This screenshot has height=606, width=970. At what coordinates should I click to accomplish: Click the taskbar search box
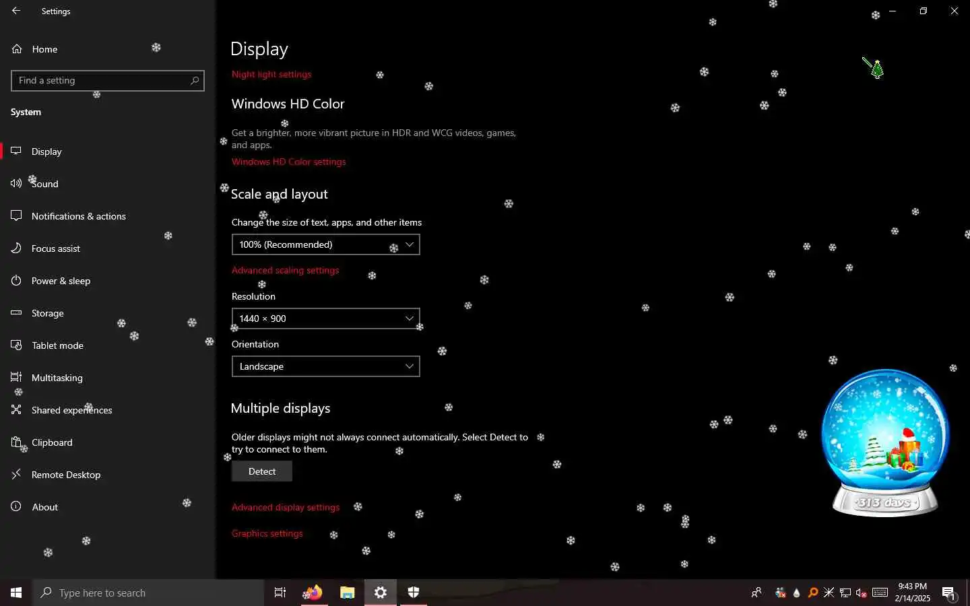[148, 593]
